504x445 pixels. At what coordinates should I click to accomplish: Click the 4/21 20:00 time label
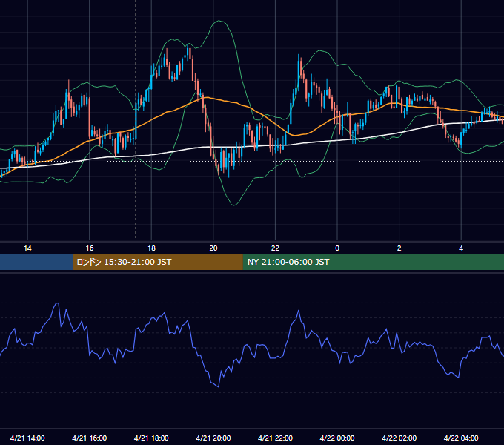(213, 438)
